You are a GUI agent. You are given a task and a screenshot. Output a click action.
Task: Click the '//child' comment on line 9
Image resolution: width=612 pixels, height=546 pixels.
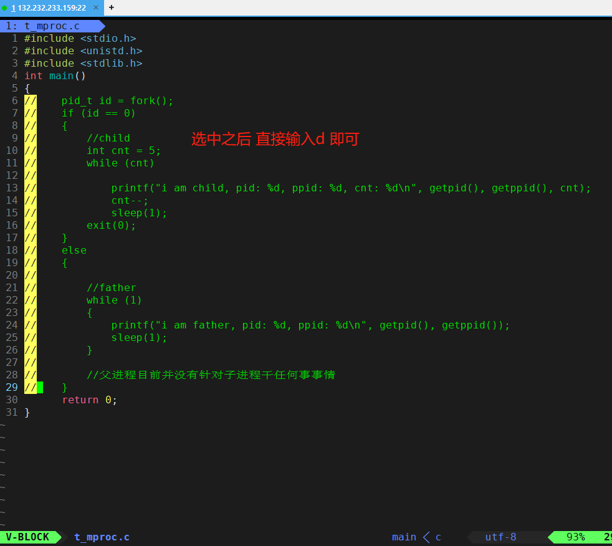(108, 138)
